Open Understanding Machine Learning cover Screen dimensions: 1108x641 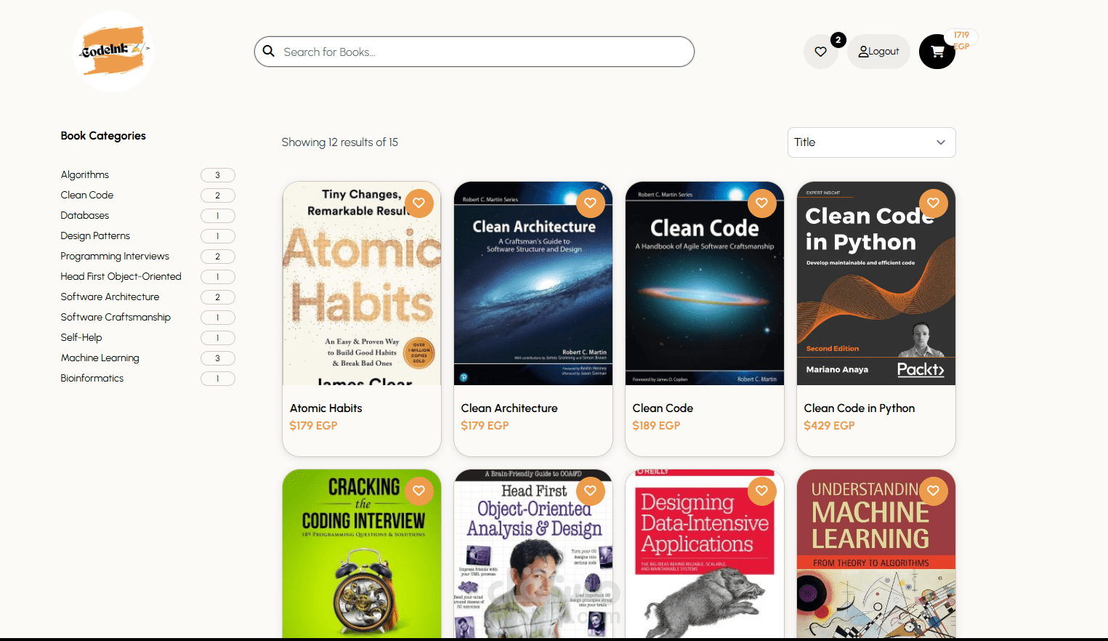(x=876, y=554)
